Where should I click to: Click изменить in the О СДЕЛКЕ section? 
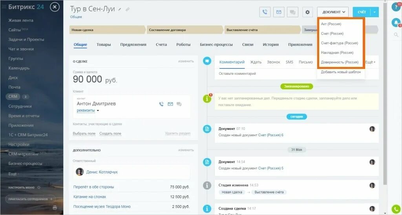[x=186, y=61]
